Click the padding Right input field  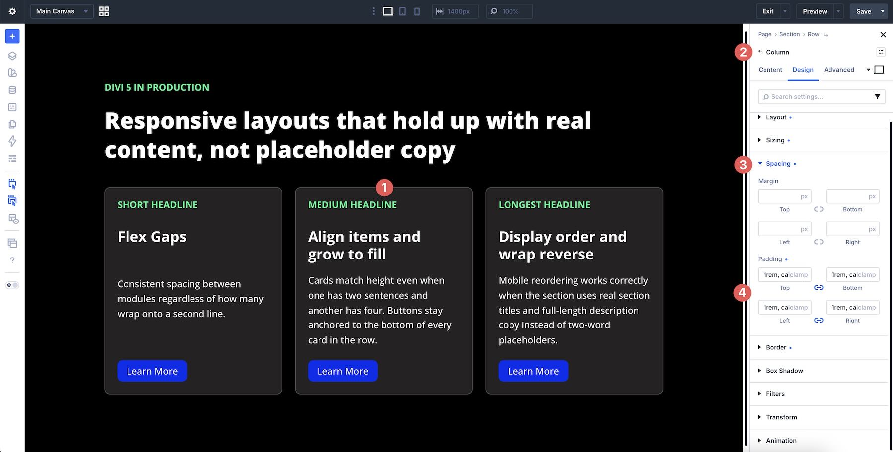pyautogui.click(x=852, y=307)
